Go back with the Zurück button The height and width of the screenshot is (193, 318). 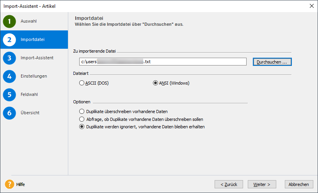click(x=229, y=184)
